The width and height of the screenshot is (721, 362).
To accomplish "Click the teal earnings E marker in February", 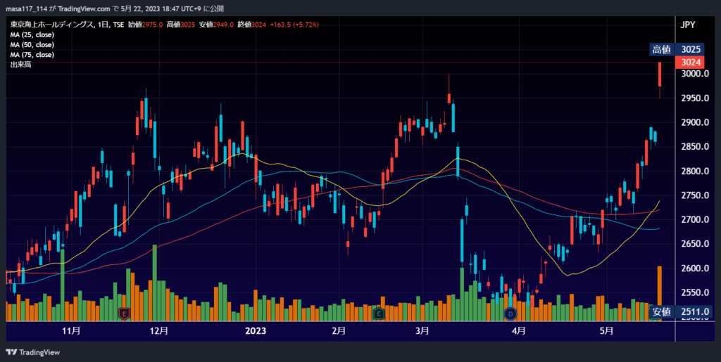I will click(378, 313).
